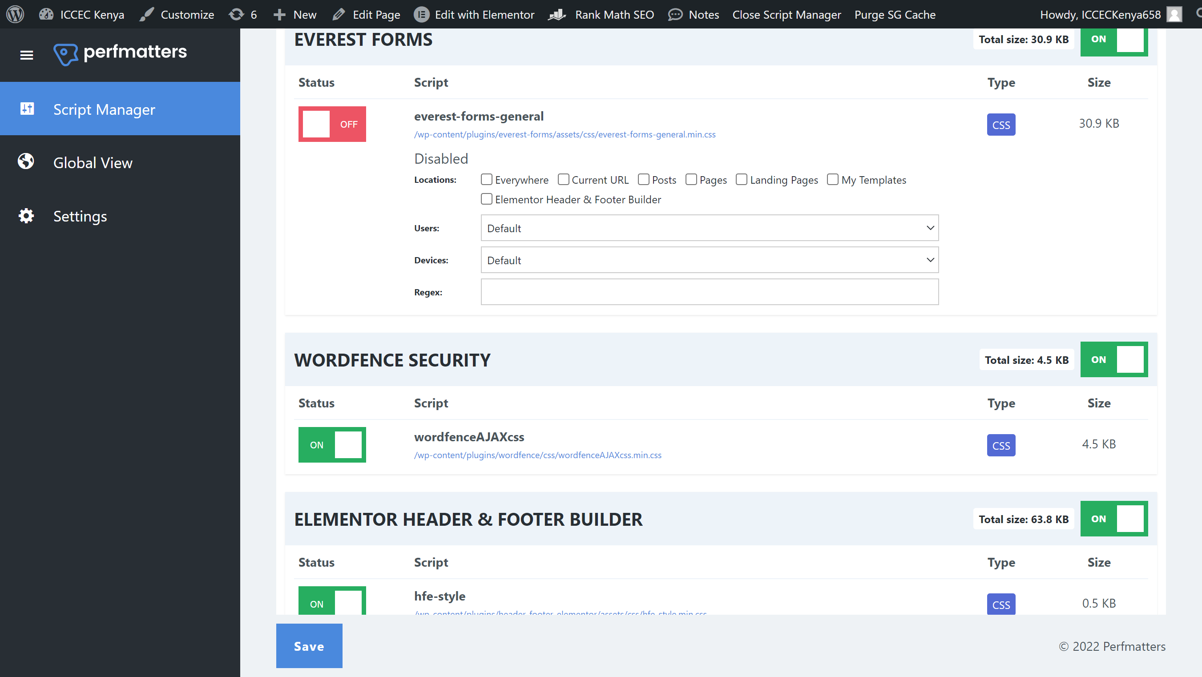Screen dimensions: 1202x677
Task: Check the Posts location checkbox
Action: click(643, 179)
